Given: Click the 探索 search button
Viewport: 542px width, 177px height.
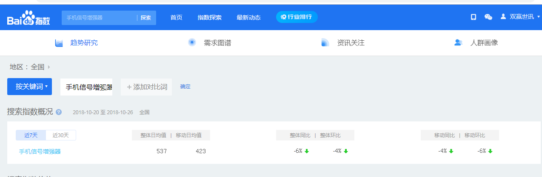Looking at the screenshot, I should 146,18.
